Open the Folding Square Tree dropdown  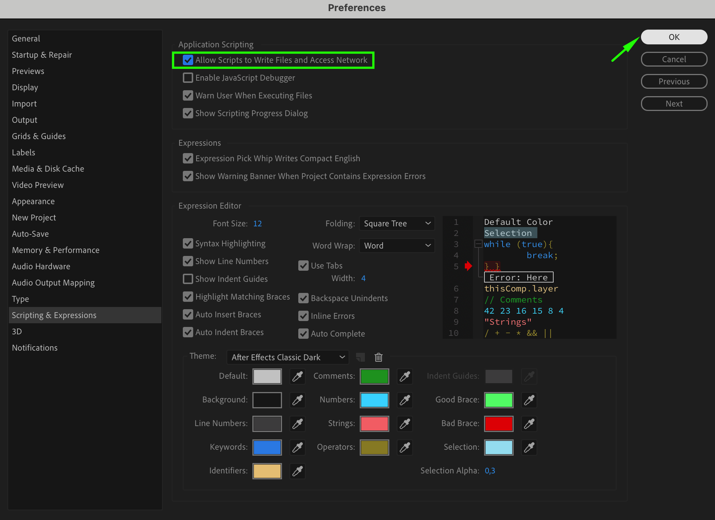(397, 223)
